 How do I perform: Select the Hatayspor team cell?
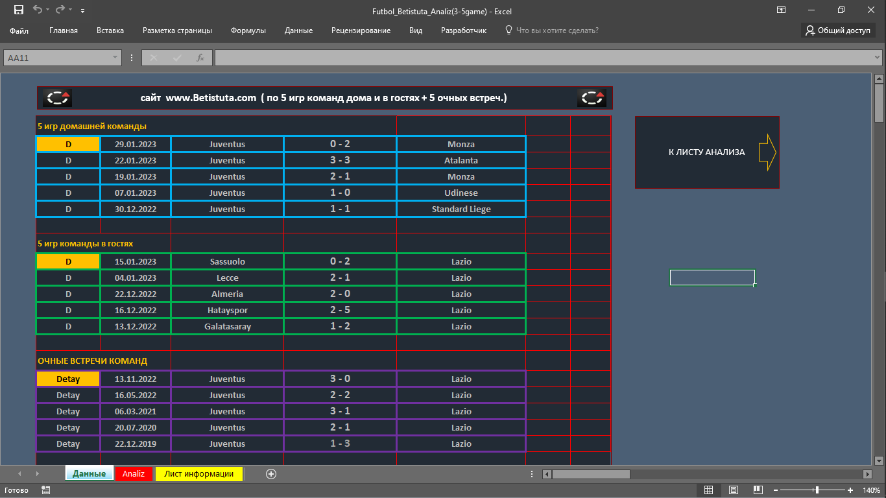[x=227, y=310]
